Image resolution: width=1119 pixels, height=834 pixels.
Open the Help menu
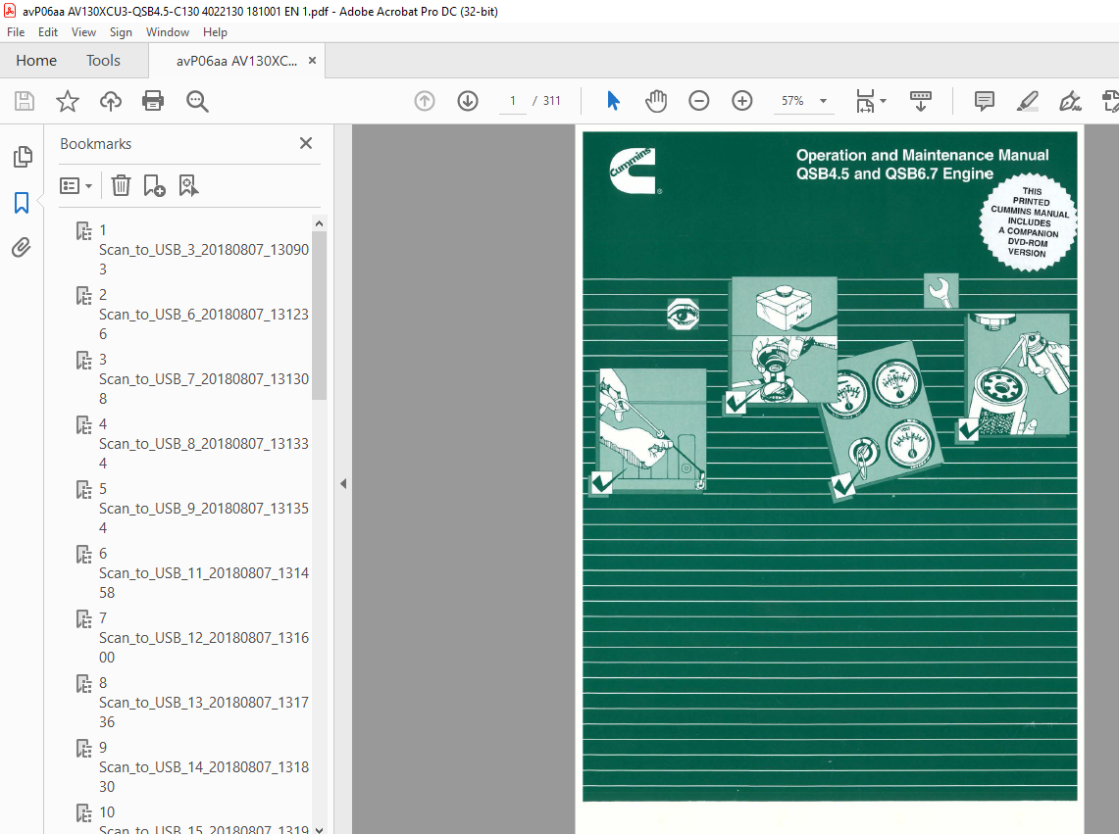pos(215,32)
